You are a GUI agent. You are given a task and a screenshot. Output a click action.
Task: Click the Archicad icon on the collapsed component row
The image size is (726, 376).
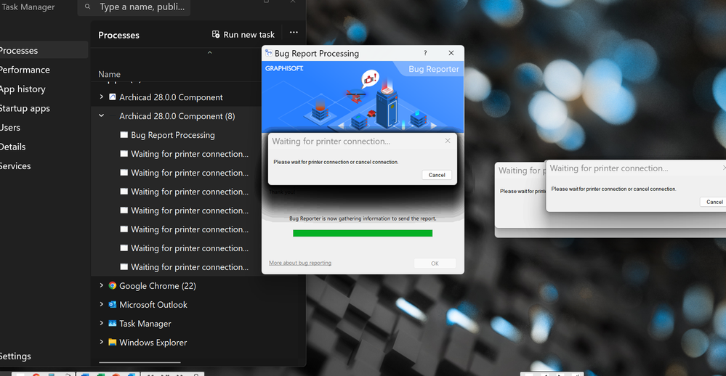(112, 97)
